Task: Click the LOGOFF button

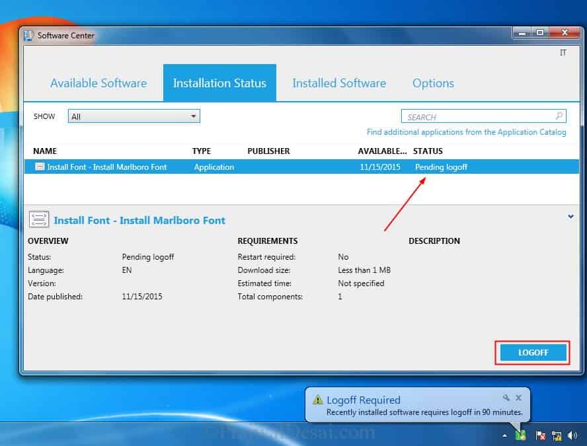Action: click(x=533, y=352)
